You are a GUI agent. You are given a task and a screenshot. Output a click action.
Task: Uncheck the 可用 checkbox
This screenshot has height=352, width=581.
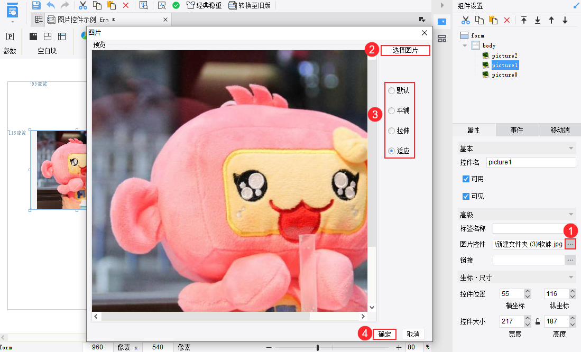466,179
